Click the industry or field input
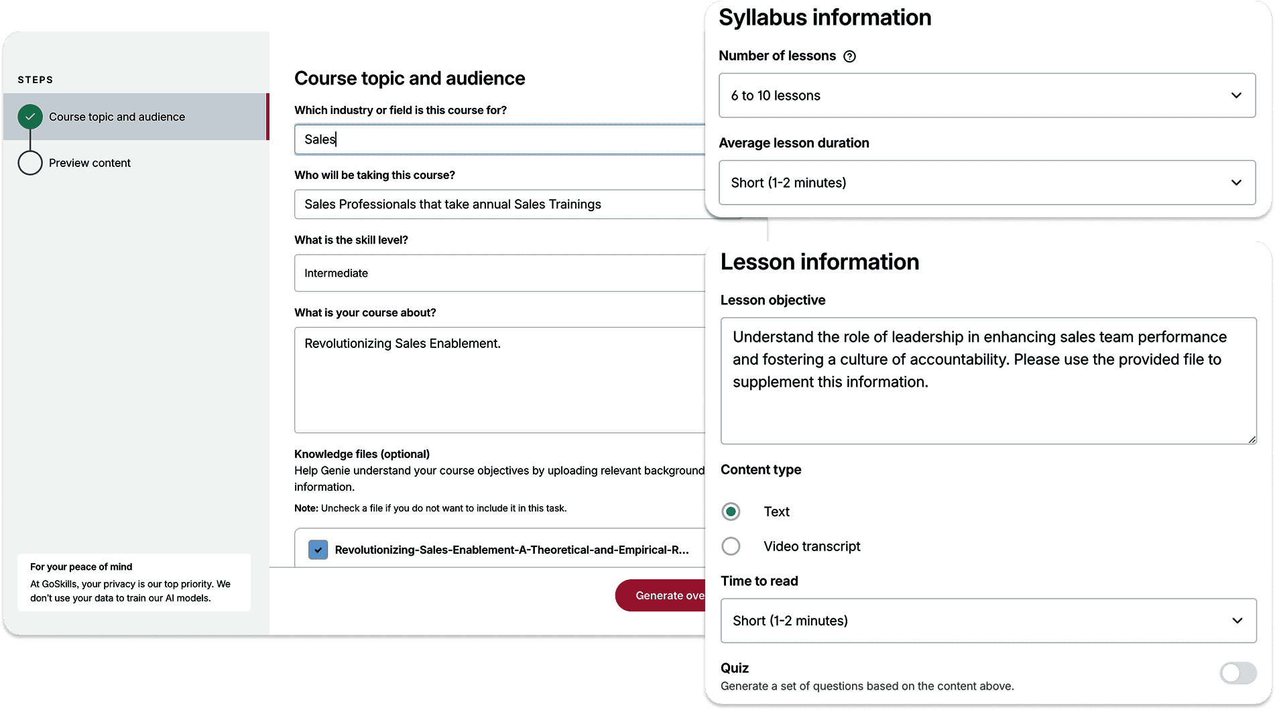Viewport: 1275px width, 710px height. click(x=499, y=139)
